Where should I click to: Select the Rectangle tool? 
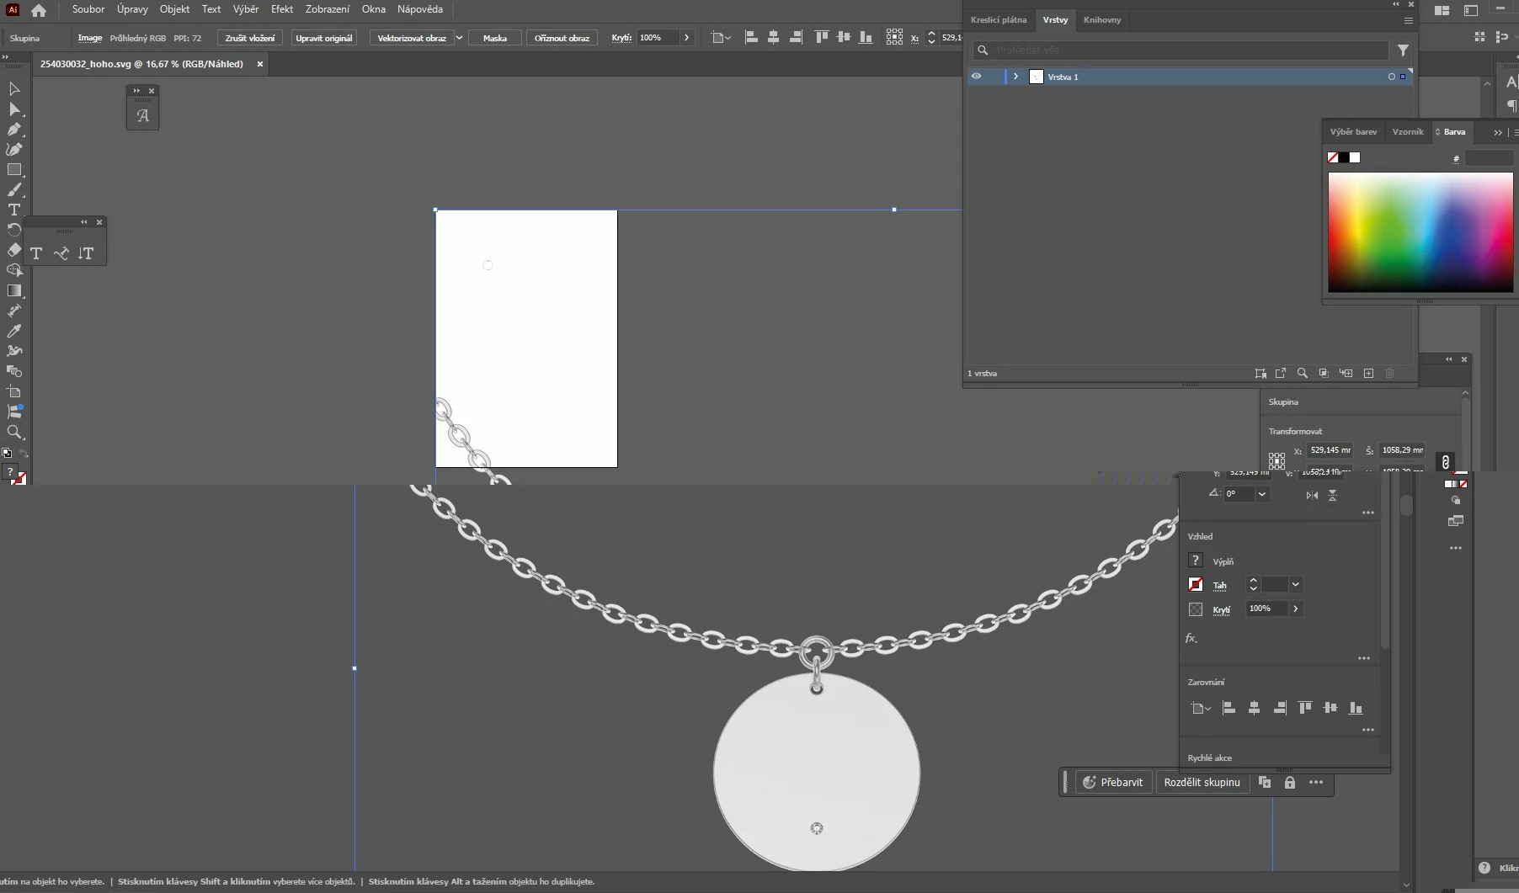[x=14, y=169]
